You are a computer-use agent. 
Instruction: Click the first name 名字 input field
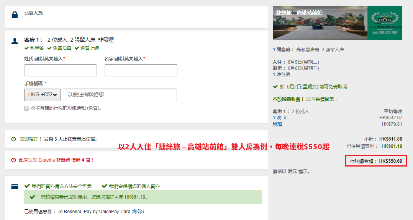141,70
